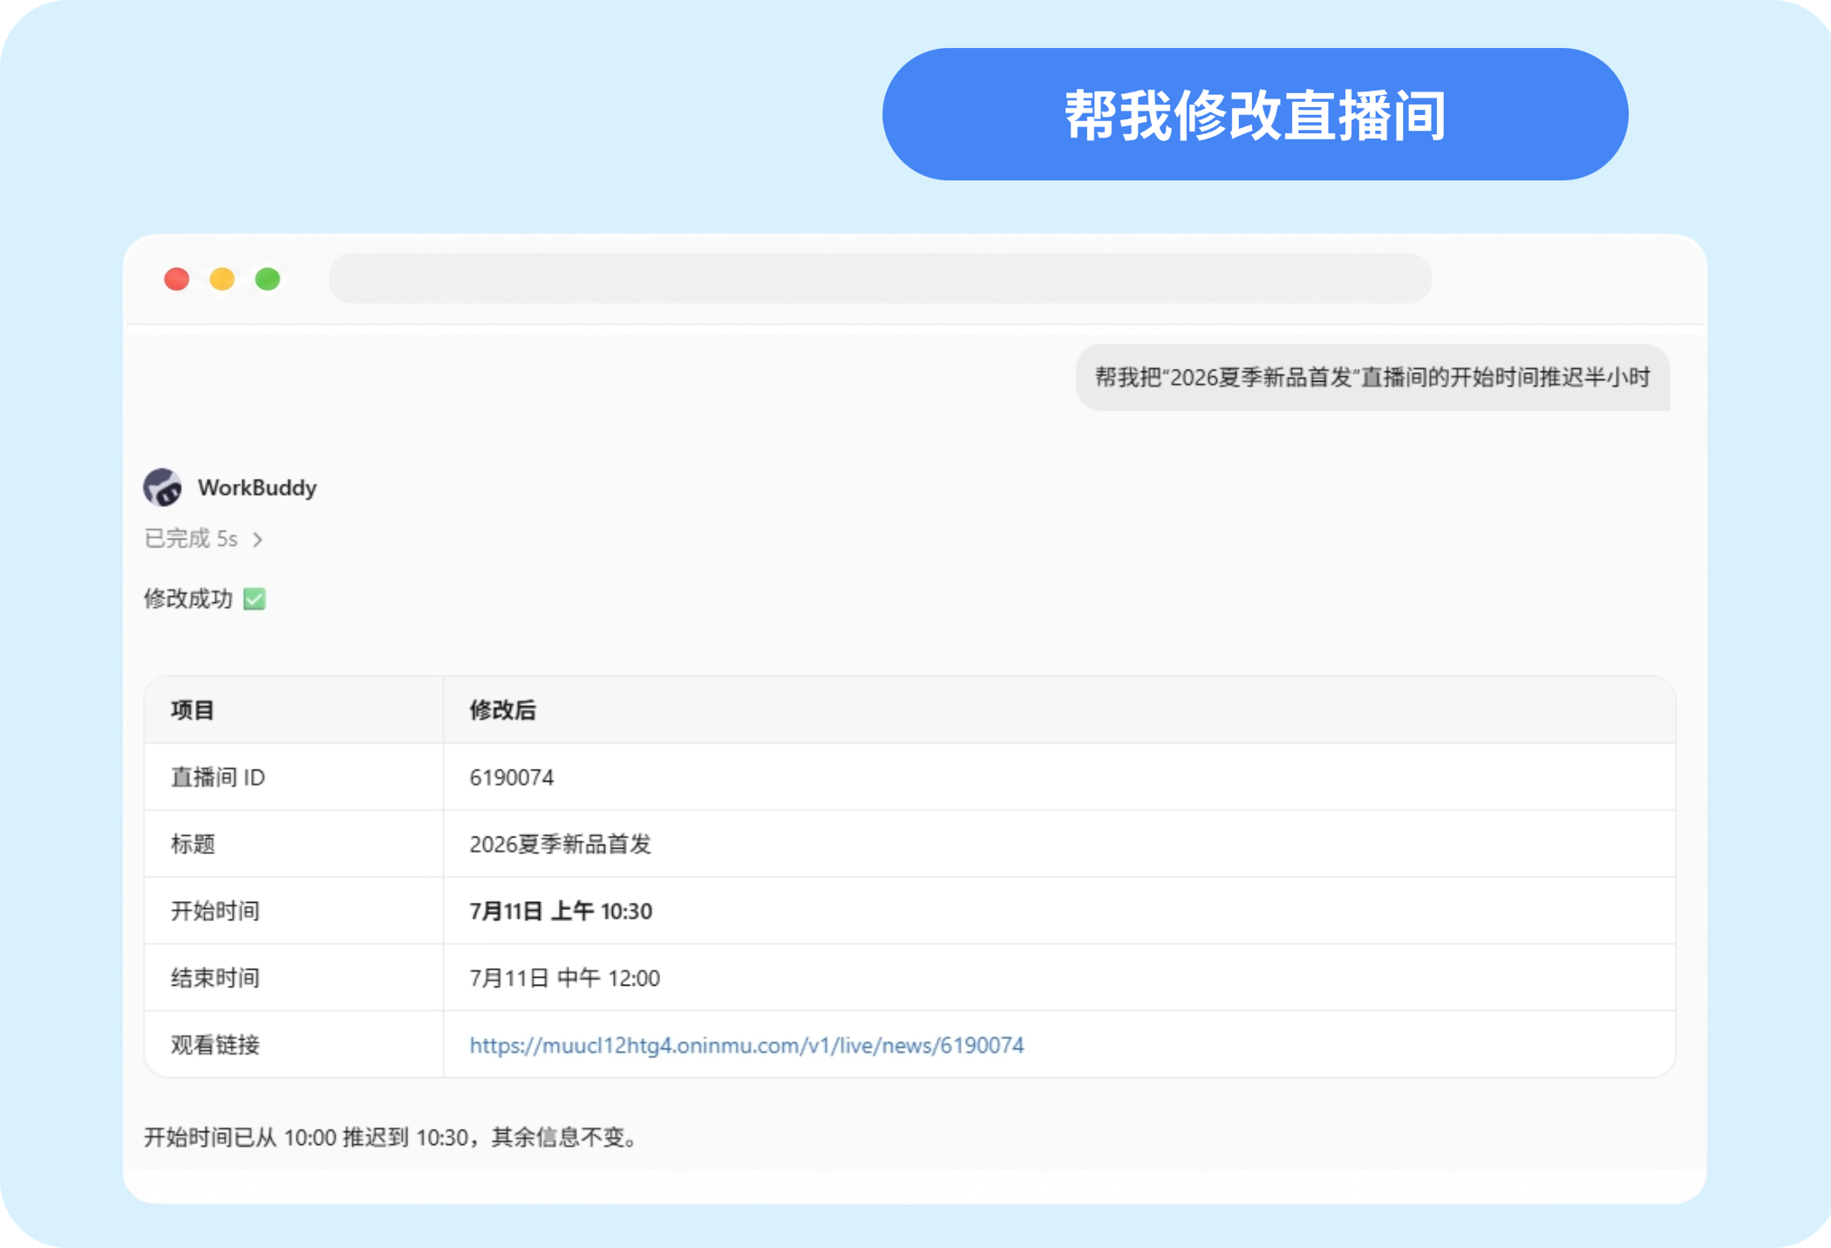This screenshot has height=1248, width=1831.
Task: Select the 观看链接 row label
Action: click(215, 1045)
